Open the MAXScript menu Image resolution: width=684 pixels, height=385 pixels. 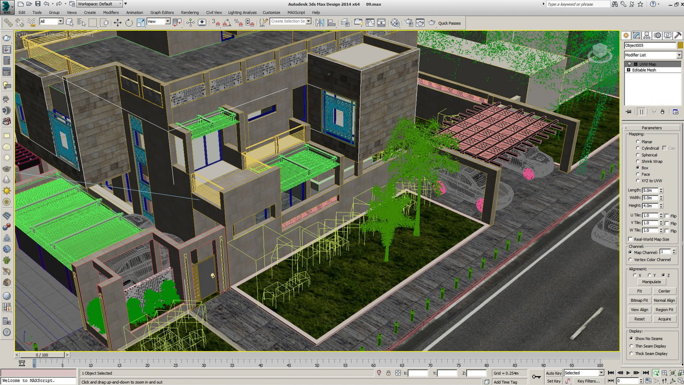(296, 13)
